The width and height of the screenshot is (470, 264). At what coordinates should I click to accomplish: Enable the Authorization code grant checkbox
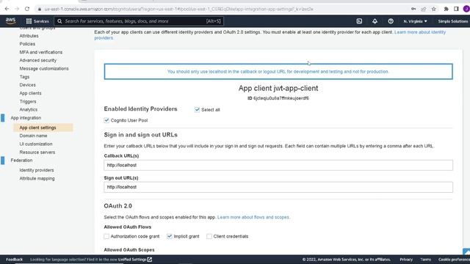click(x=106, y=236)
